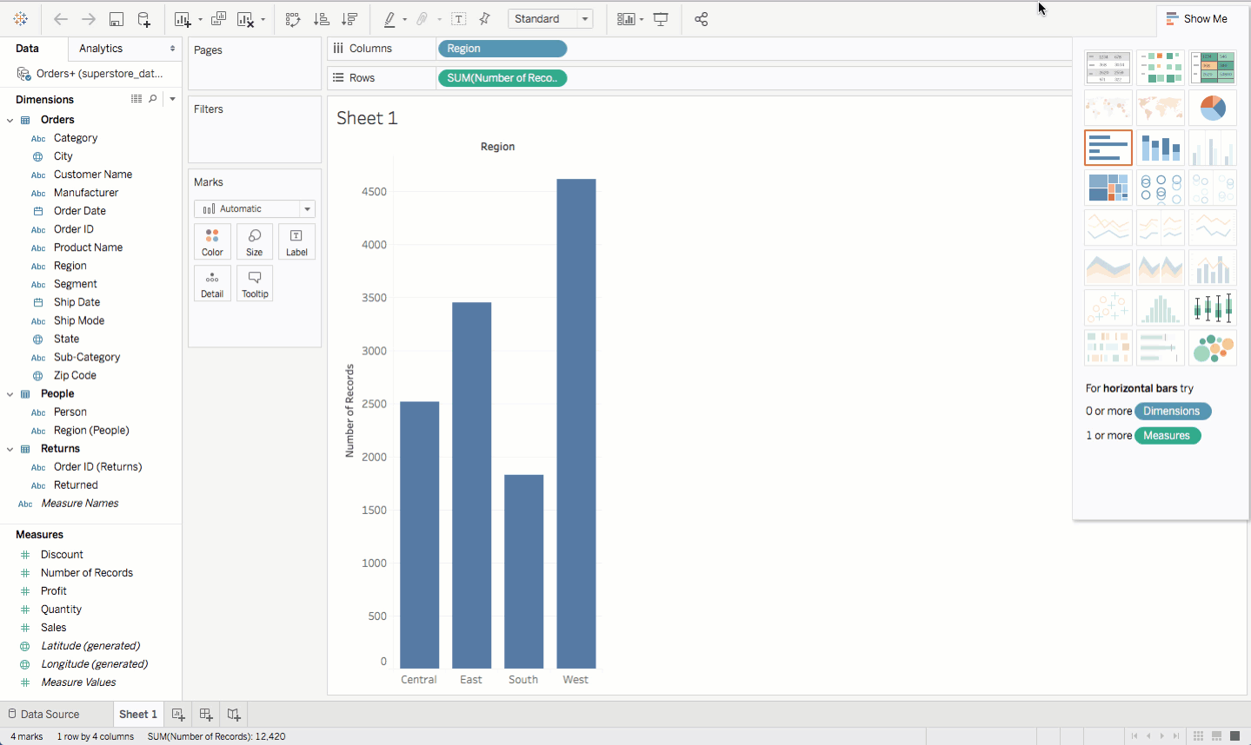Toggle presentation mode

(x=661, y=19)
